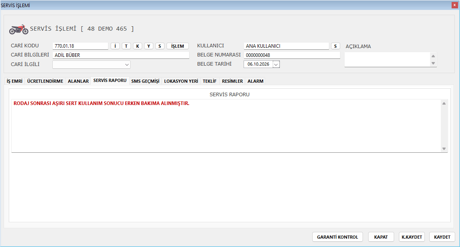This screenshot has width=460, height=247.
Task: Click the BELGE NUMARASI field
Action: [x=292, y=55]
